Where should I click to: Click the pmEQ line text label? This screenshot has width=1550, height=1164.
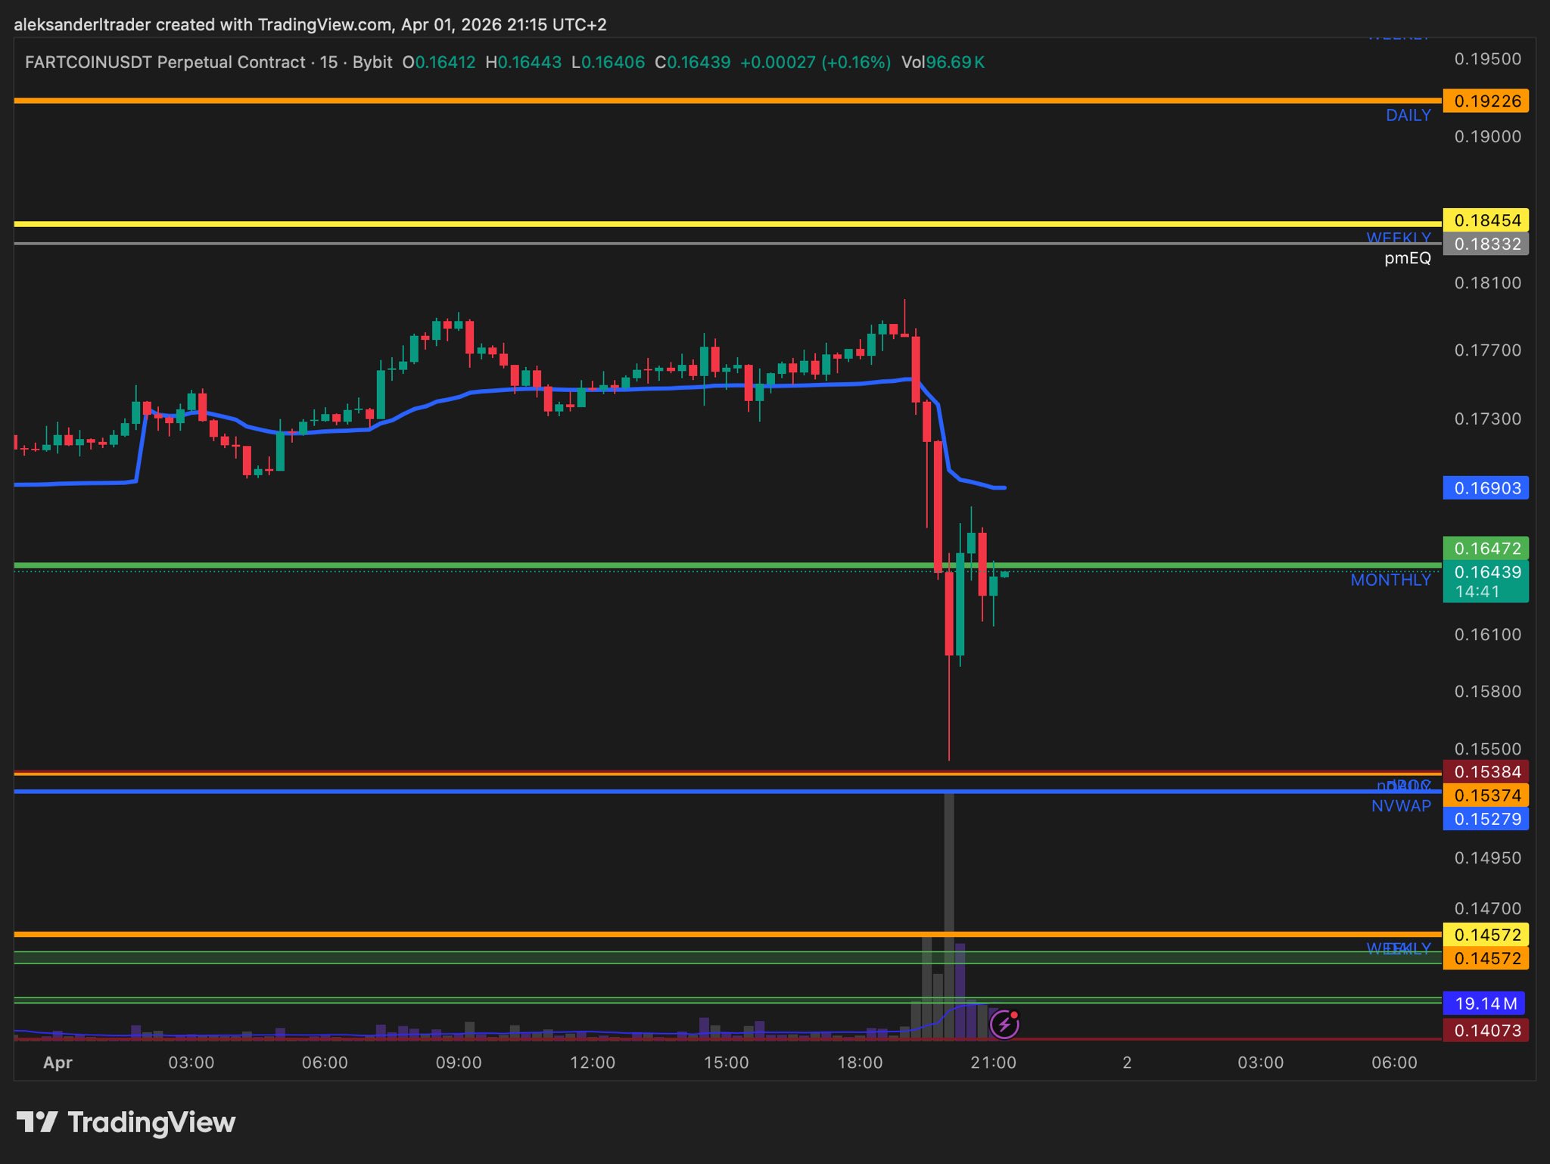1407,258
